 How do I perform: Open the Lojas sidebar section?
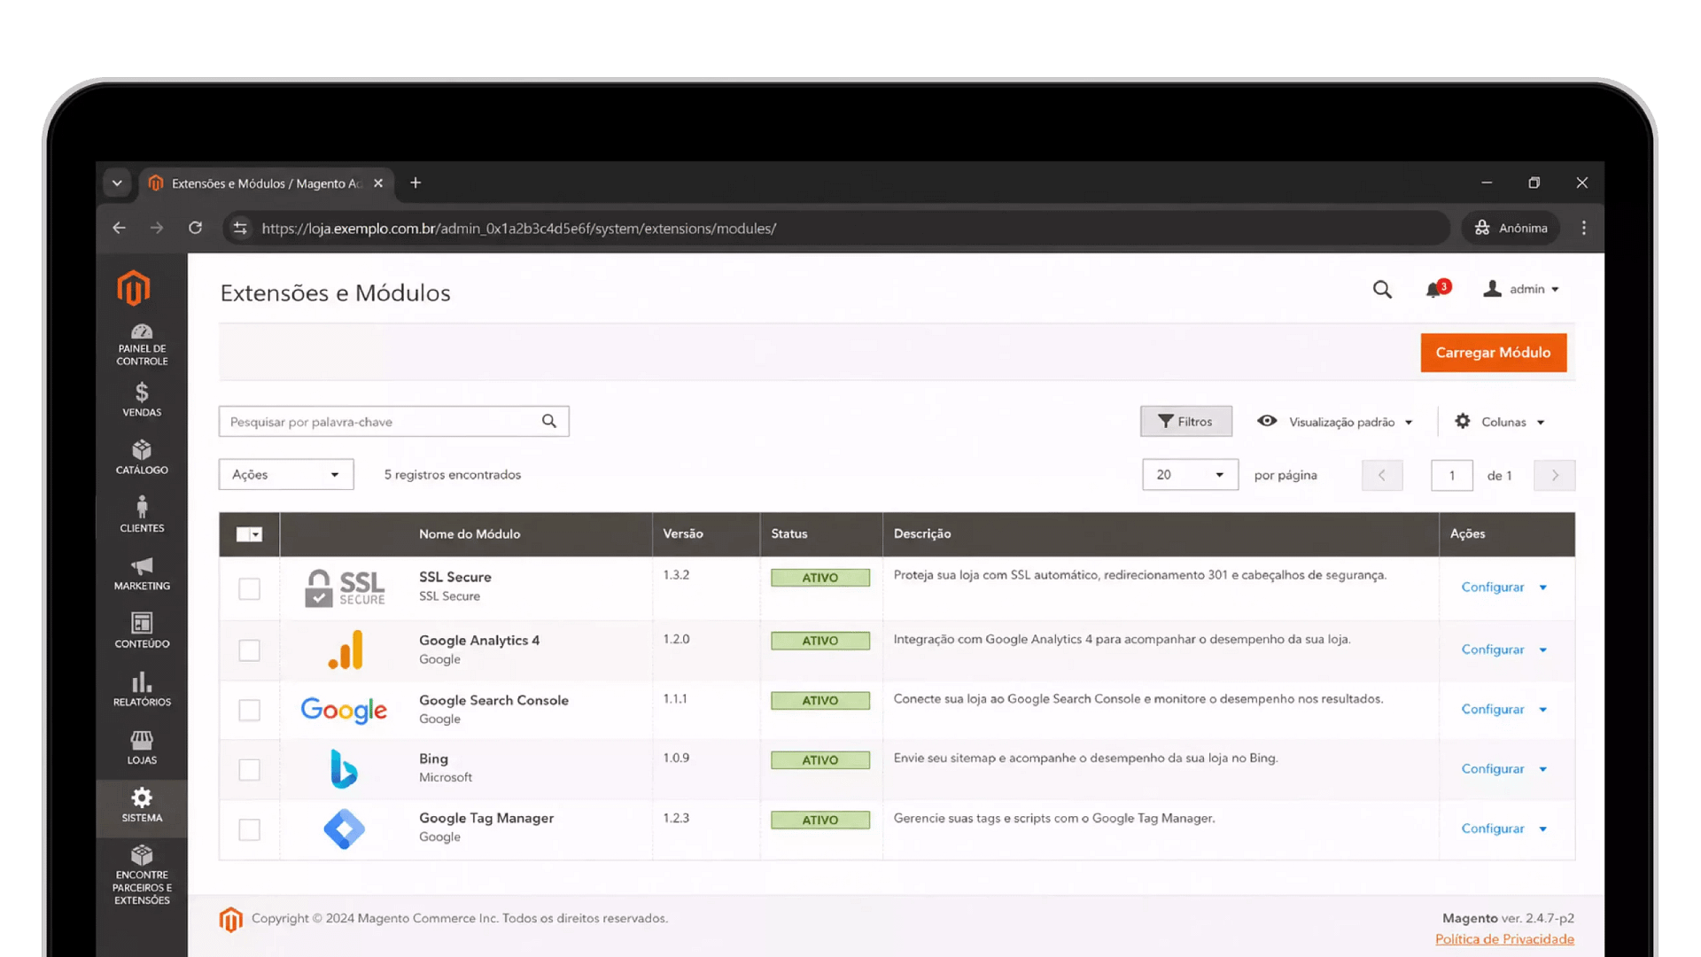pyautogui.click(x=142, y=747)
